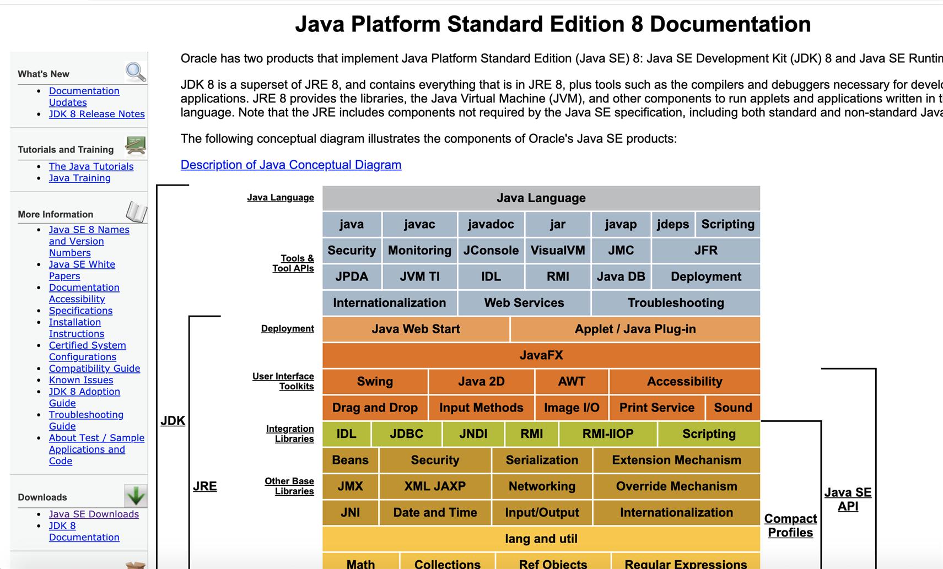Open the Compatibility Guide link
Viewport: 943px width, 569px height.
(94, 369)
